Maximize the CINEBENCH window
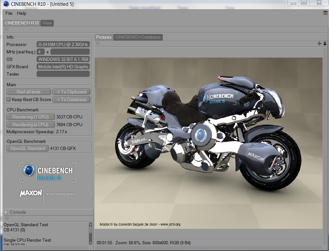This screenshot has width=329, height=251. click(x=304, y=3)
